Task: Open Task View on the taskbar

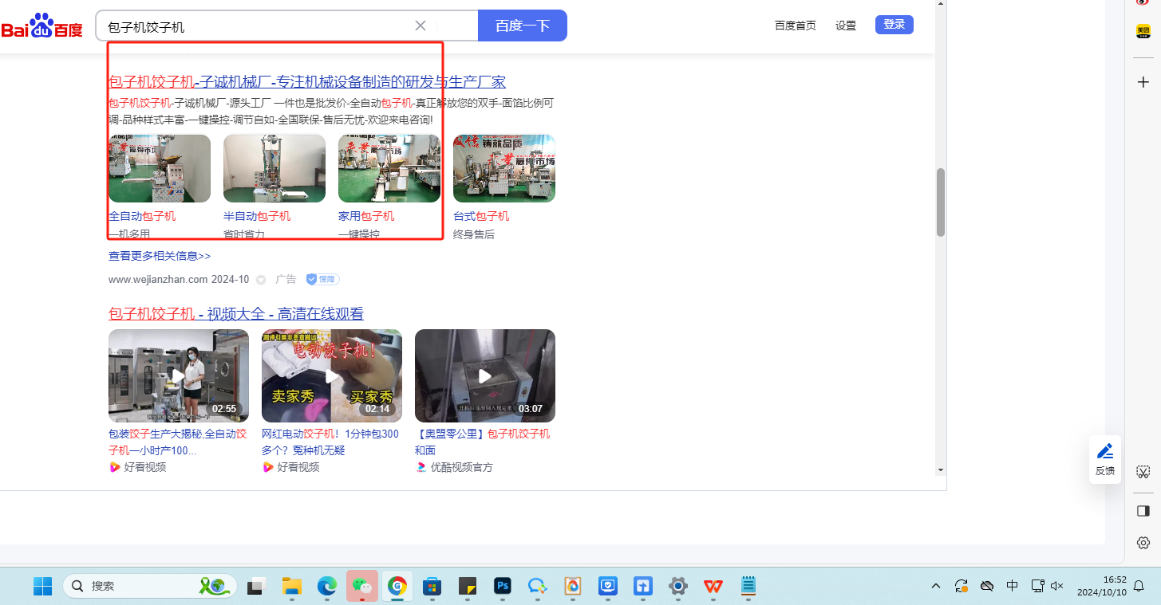Action: (256, 586)
